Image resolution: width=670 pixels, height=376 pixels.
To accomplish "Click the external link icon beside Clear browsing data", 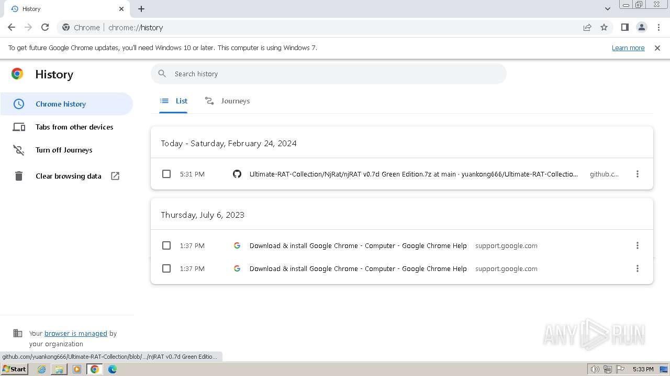I will pos(115,176).
